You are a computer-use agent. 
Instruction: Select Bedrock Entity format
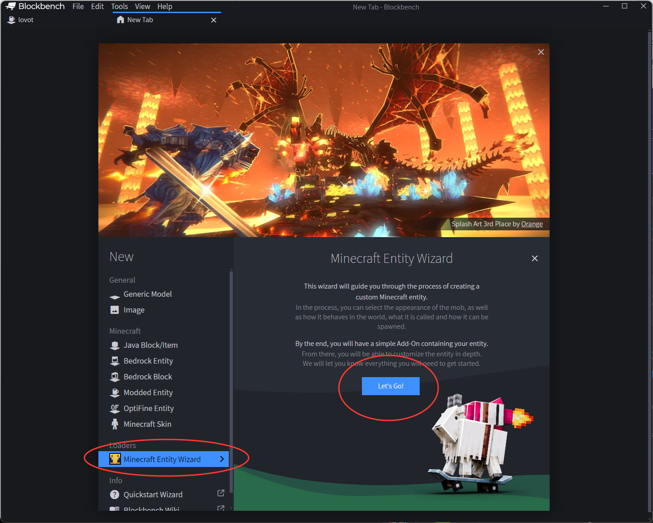163,361
